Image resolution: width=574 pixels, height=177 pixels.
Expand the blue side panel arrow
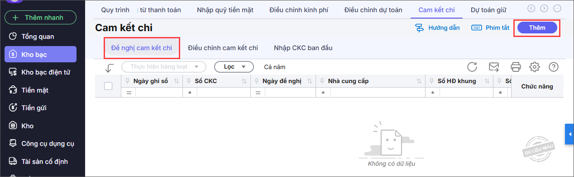coord(569,134)
